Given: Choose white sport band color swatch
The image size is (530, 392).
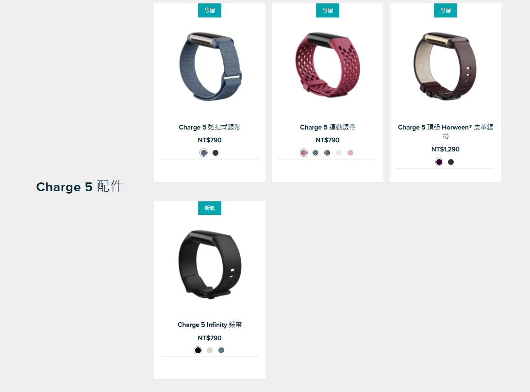Looking at the screenshot, I should [x=339, y=153].
